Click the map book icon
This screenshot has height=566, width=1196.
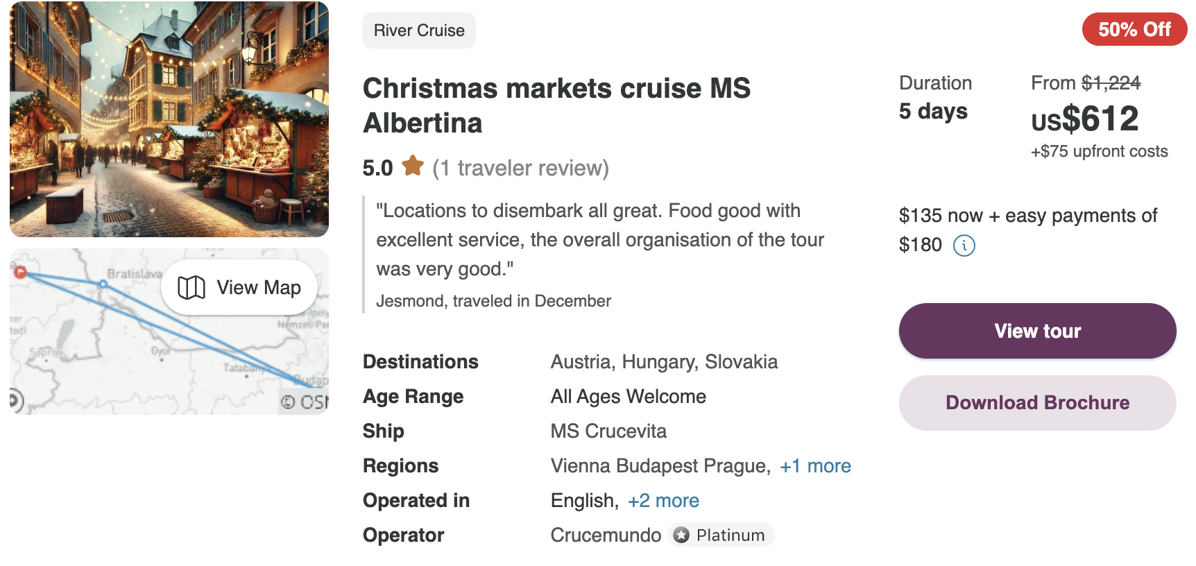(x=191, y=288)
